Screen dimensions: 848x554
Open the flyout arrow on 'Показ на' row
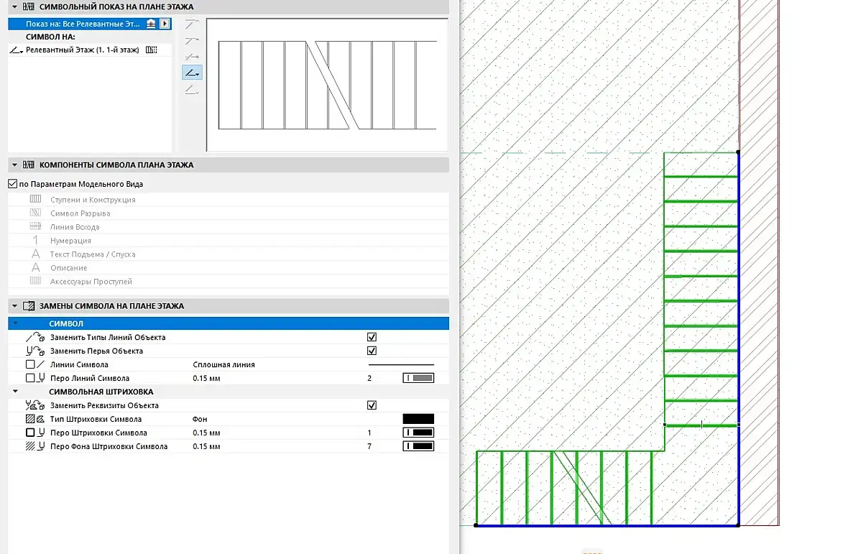coord(165,24)
